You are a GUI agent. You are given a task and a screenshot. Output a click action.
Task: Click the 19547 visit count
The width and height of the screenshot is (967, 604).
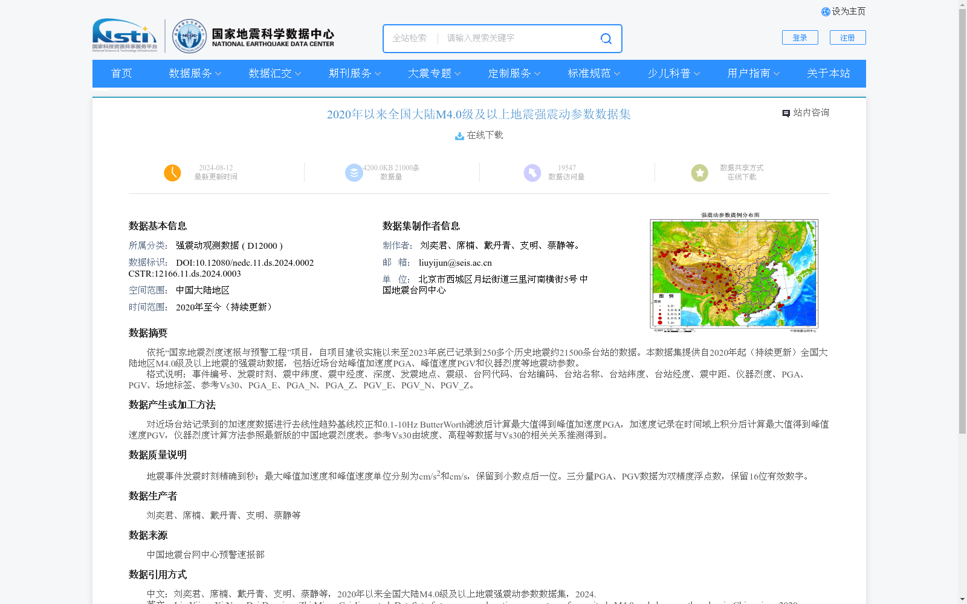(x=567, y=168)
